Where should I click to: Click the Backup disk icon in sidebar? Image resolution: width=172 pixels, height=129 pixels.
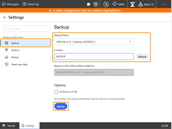pos(7,43)
